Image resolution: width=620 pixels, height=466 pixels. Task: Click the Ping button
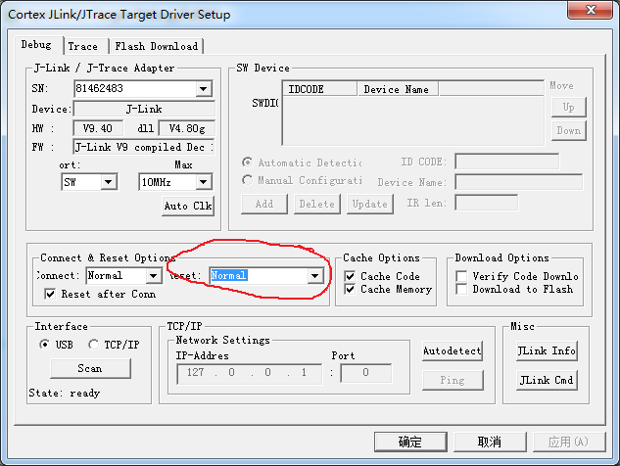coord(453,380)
